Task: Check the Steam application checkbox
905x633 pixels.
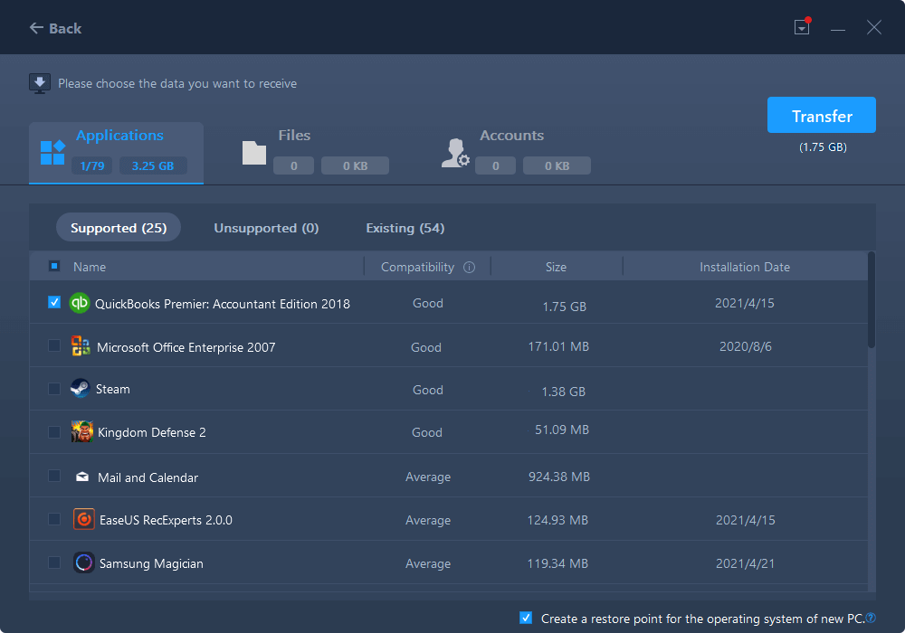Action: click(54, 389)
